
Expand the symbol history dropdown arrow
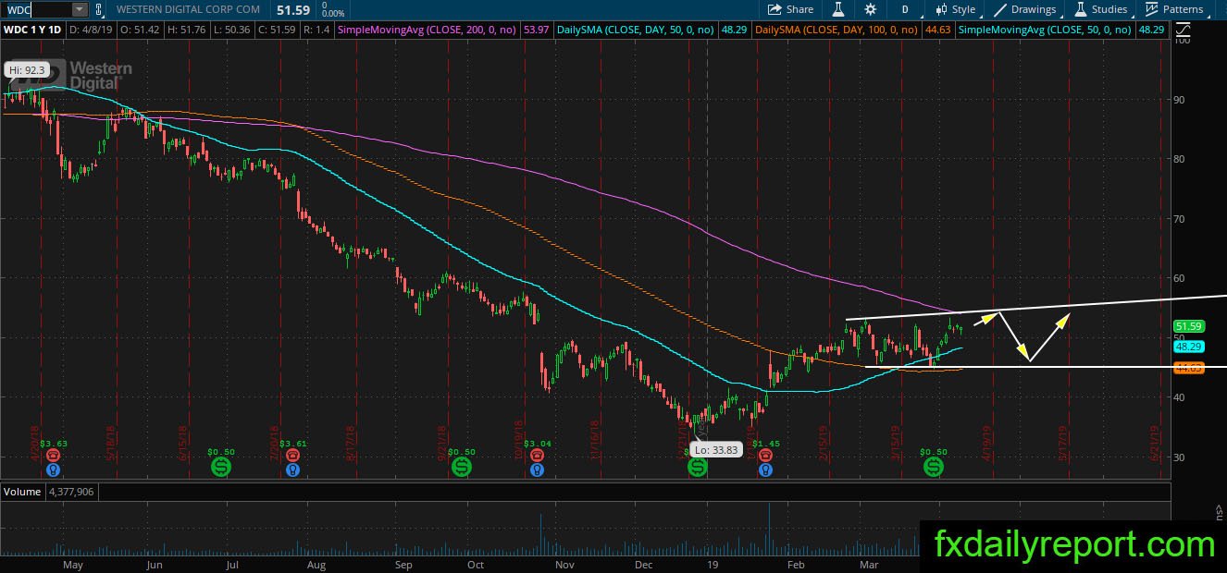pos(80,9)
